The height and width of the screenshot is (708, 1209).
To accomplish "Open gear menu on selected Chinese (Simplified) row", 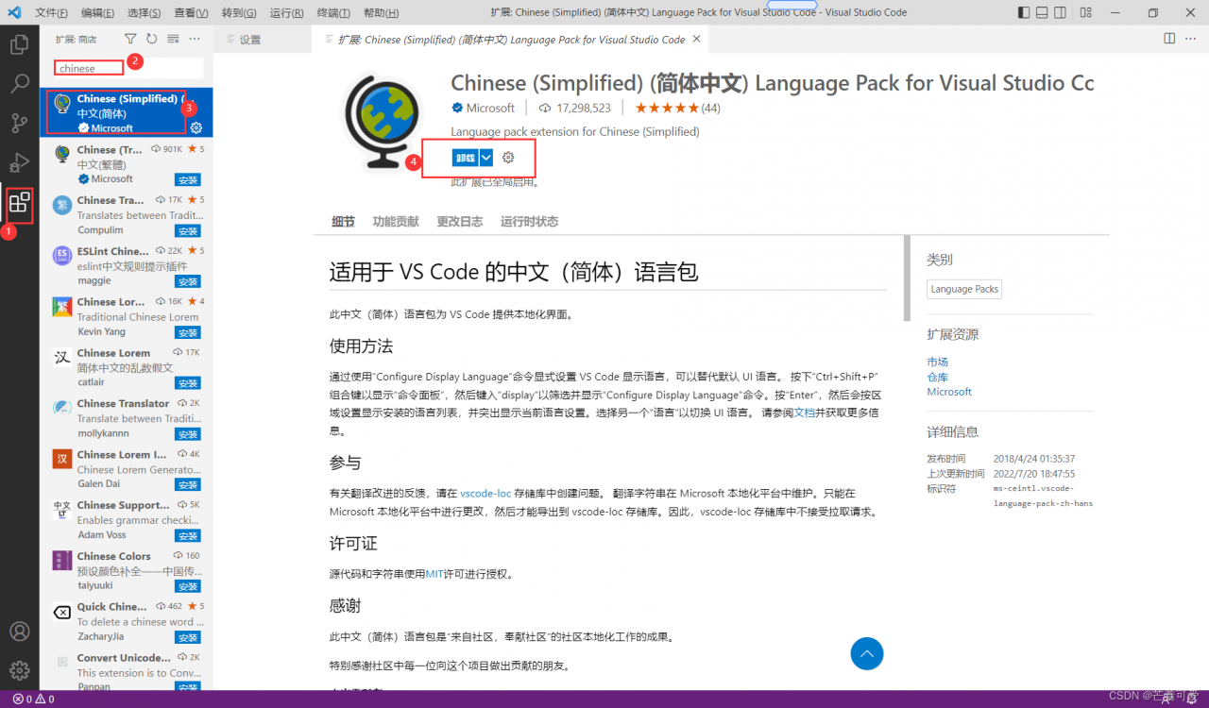I will coord(196,127).
